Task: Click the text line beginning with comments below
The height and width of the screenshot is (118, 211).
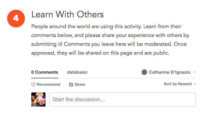Action: tap(110, 35)
